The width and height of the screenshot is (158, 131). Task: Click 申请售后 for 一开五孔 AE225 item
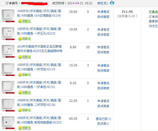[103, 29]
